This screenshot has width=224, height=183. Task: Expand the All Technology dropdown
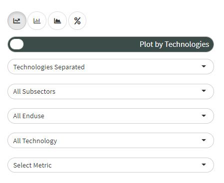pyautogui.click(x=111, y=141)
